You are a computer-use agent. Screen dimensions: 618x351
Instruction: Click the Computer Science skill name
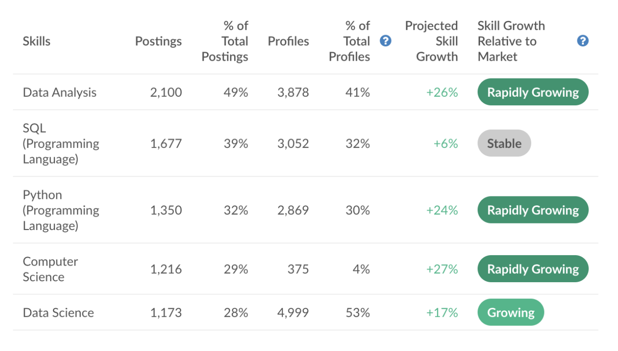pyautogui.click(x=50, y=269)
